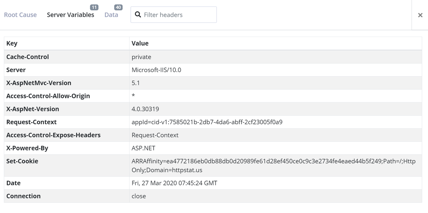Select Access-Control-Allow-Origin key cell
The image size is (428, 213).
[66, 96]
